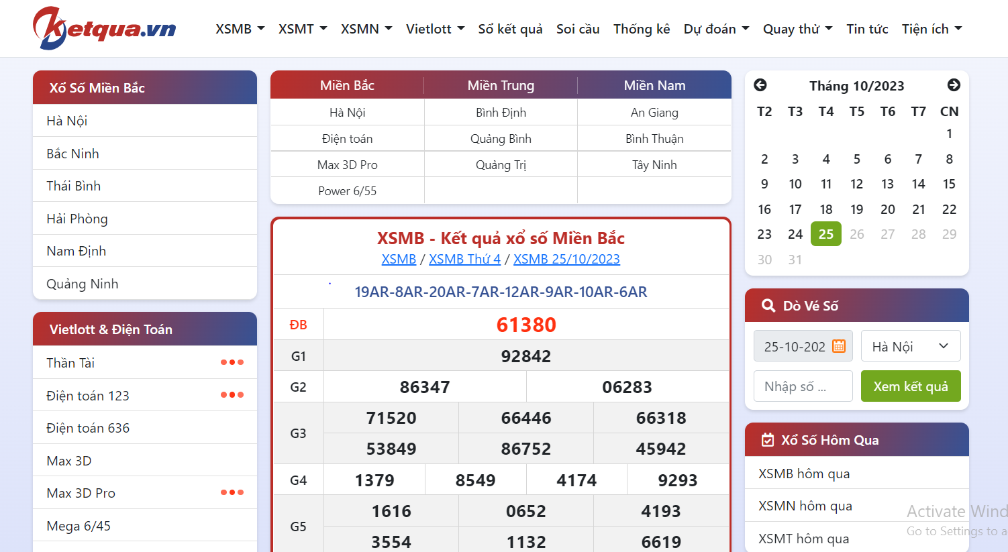Select the Miền Trung tab header
Screen dimensions: 1008x552
click(501, 85)
